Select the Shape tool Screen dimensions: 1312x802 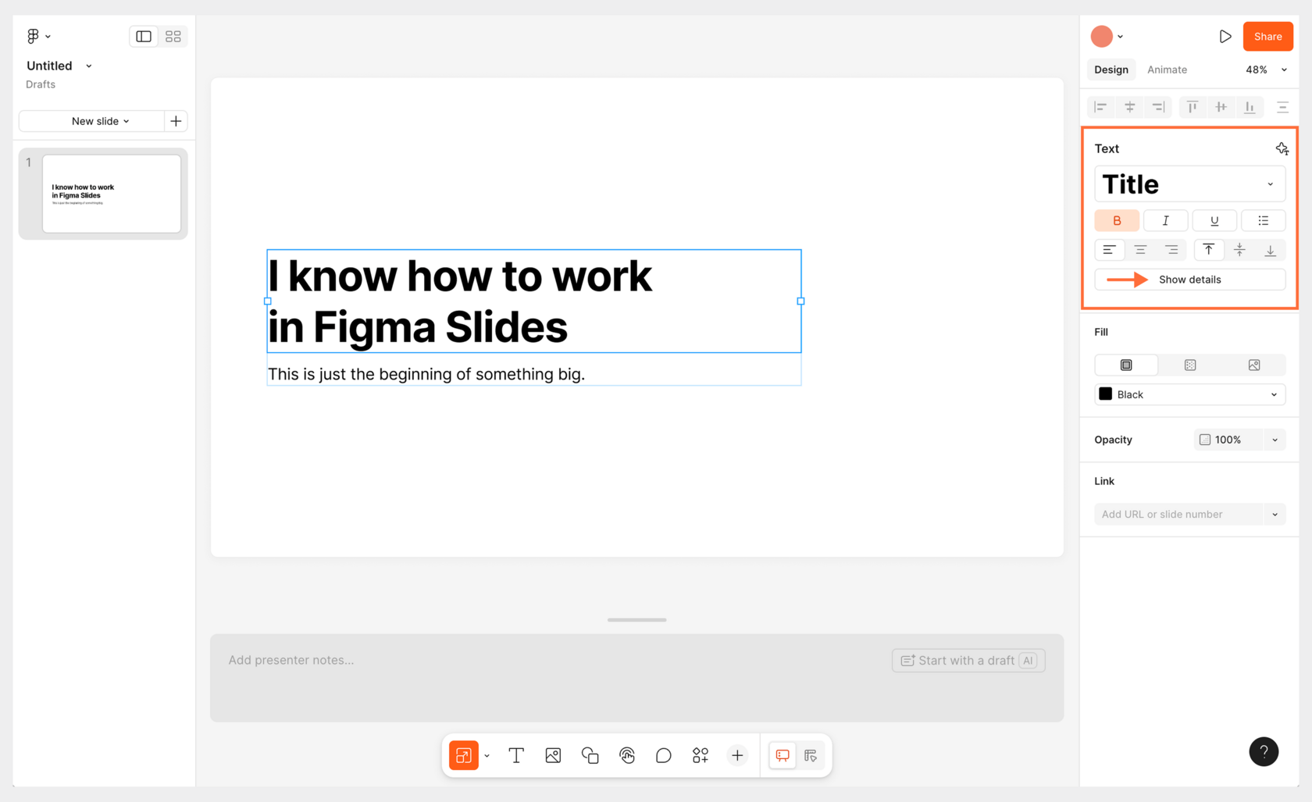(590, 755)
